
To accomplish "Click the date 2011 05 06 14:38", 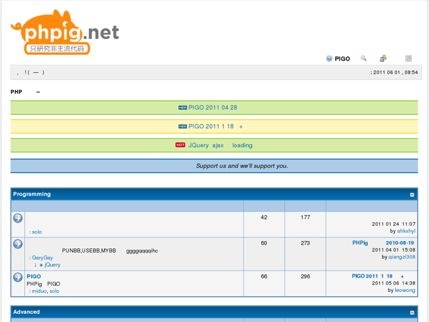I will [x=394, y=283].
